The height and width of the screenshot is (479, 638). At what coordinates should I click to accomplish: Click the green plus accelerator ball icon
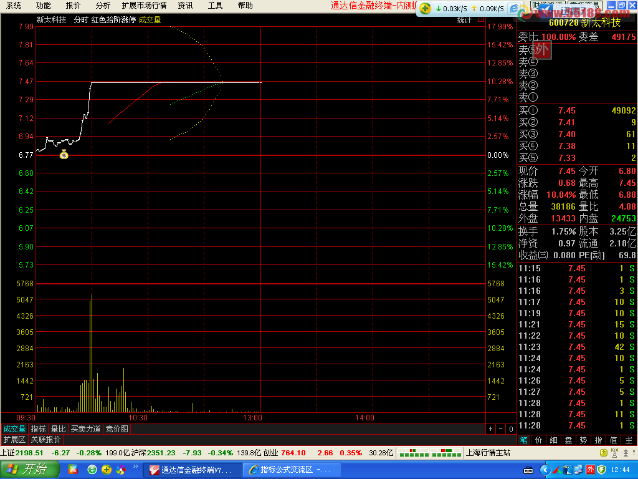coord(425,8)
